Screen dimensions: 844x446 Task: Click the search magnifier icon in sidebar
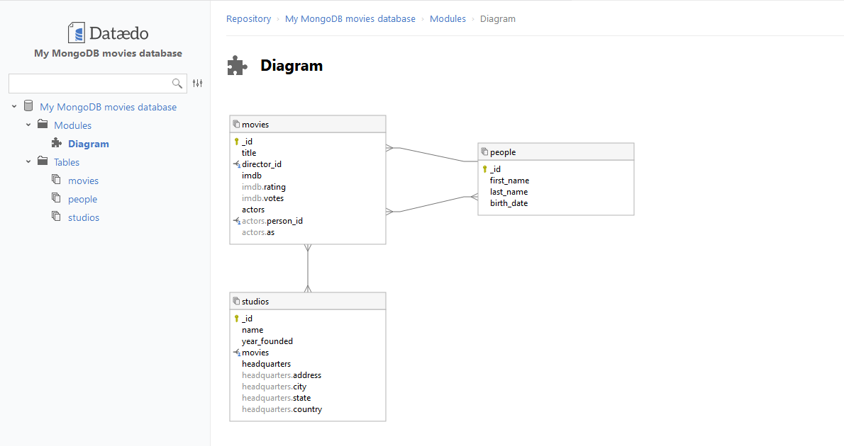pos(177,84)
